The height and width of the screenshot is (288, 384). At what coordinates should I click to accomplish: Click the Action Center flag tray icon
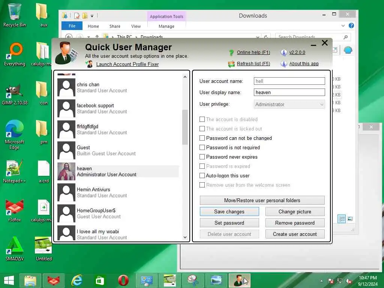[x=331, y=281]
